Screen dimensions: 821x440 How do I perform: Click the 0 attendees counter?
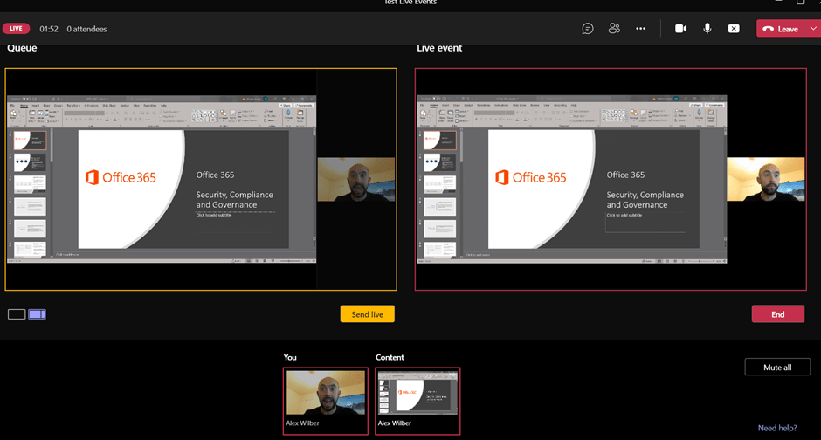coord(86,29)
